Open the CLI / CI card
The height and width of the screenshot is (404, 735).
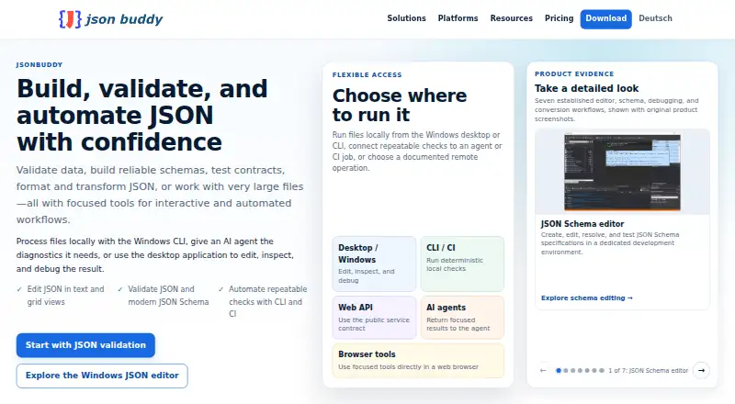462,264
